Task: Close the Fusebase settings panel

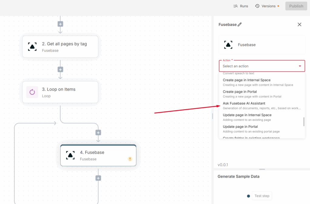Action: (299, 25)
